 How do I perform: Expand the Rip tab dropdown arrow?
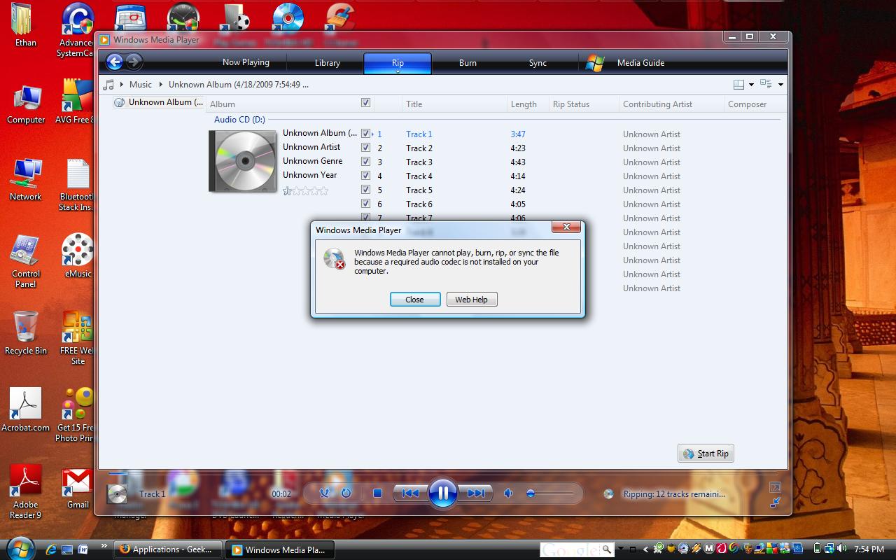click(398, 71)
